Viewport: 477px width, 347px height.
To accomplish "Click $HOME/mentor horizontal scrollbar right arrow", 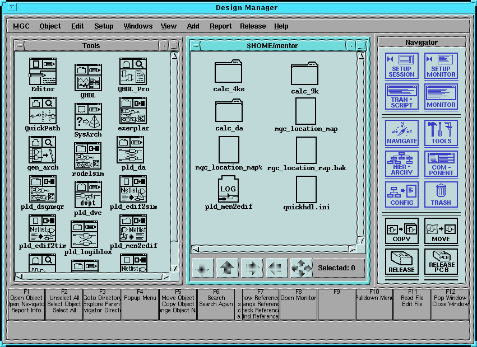I will pyautogui.click(x=353, y=250).
